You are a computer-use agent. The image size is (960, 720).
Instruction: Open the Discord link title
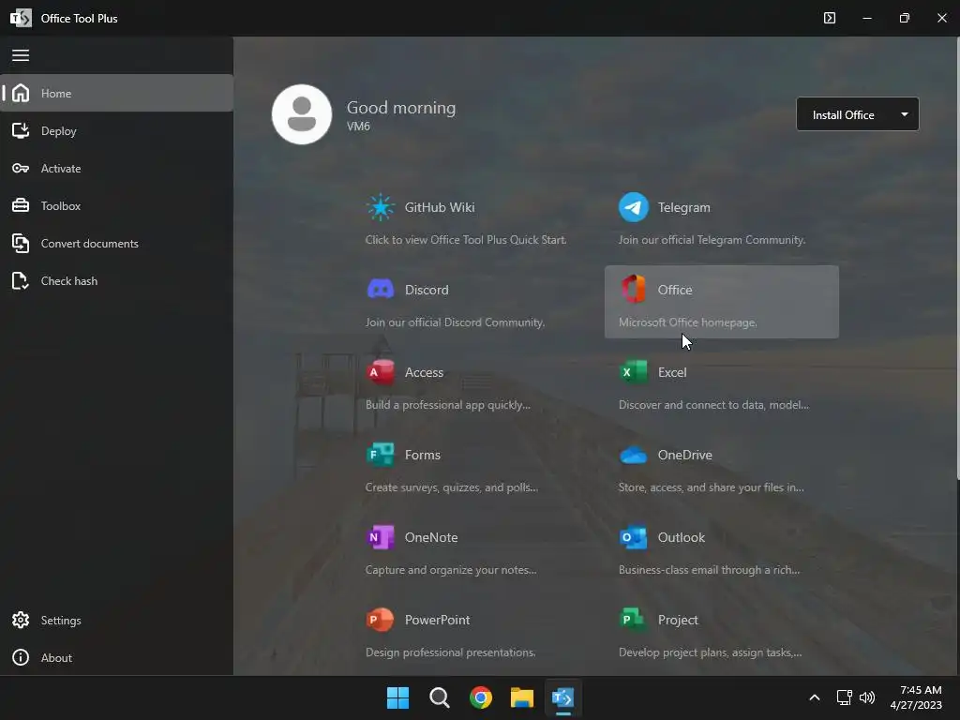(427, 290)
